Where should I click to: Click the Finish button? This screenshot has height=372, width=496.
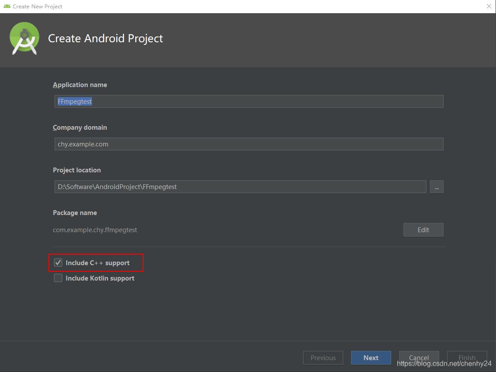pos(467,358)
